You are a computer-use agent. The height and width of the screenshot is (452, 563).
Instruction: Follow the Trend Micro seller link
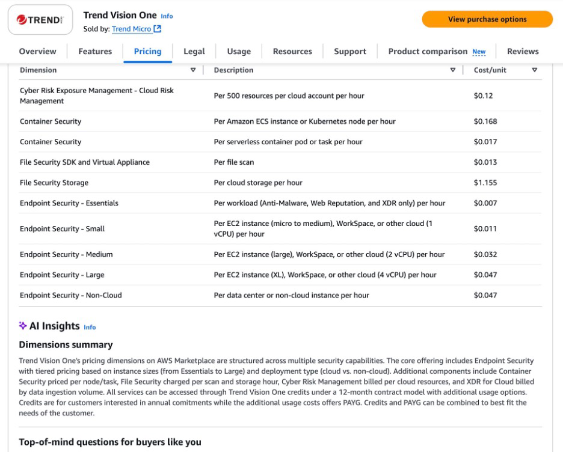click(x=132, y=29)
